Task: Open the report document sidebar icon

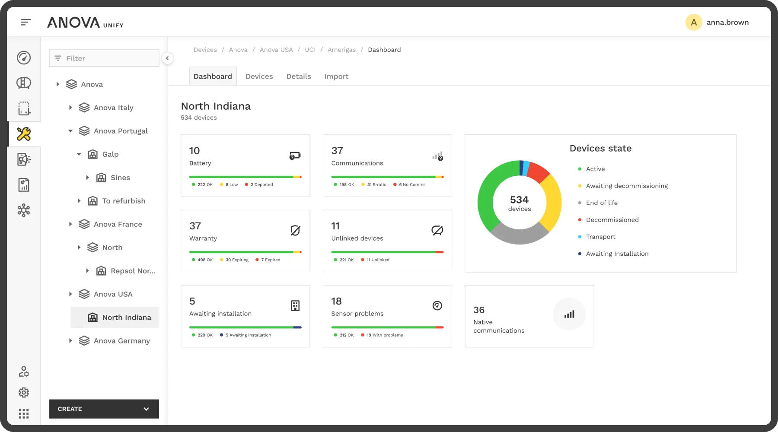Action: coord(24,185)
